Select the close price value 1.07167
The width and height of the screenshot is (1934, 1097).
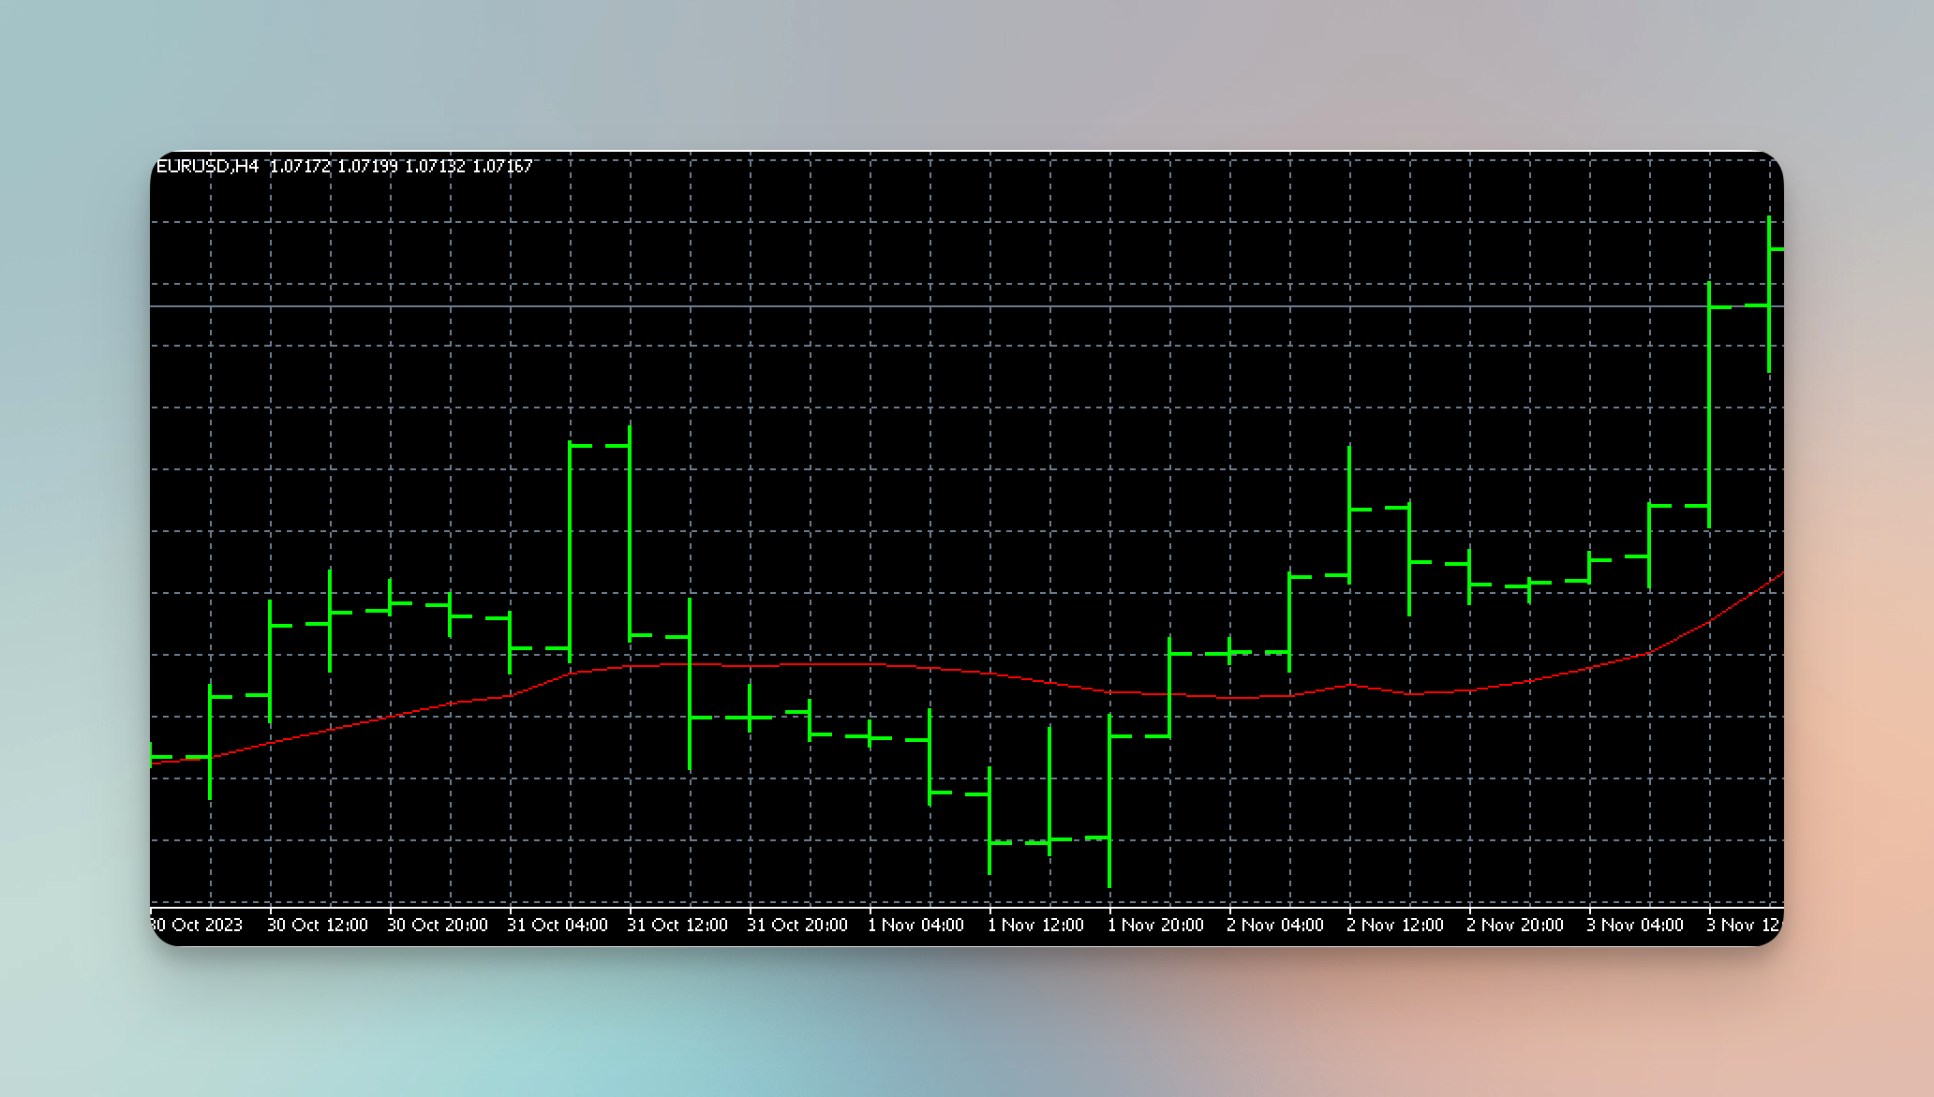[x=503, y=165]
